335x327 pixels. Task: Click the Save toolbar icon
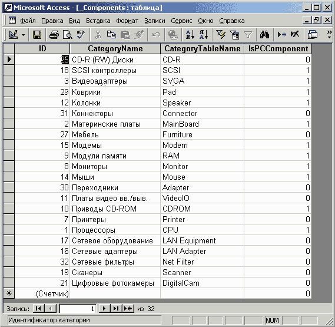click(x=37, y=35)
